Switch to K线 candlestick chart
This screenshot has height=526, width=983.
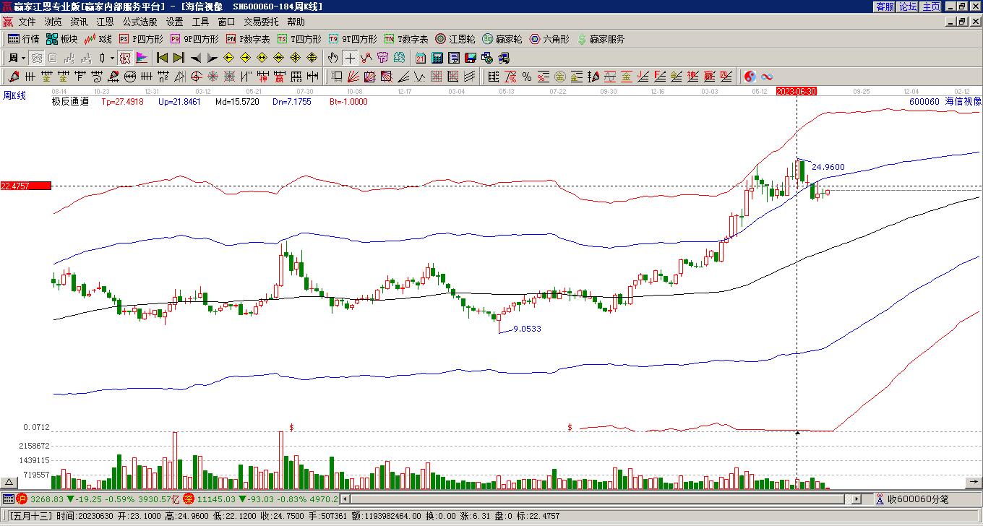pos(98,39)
